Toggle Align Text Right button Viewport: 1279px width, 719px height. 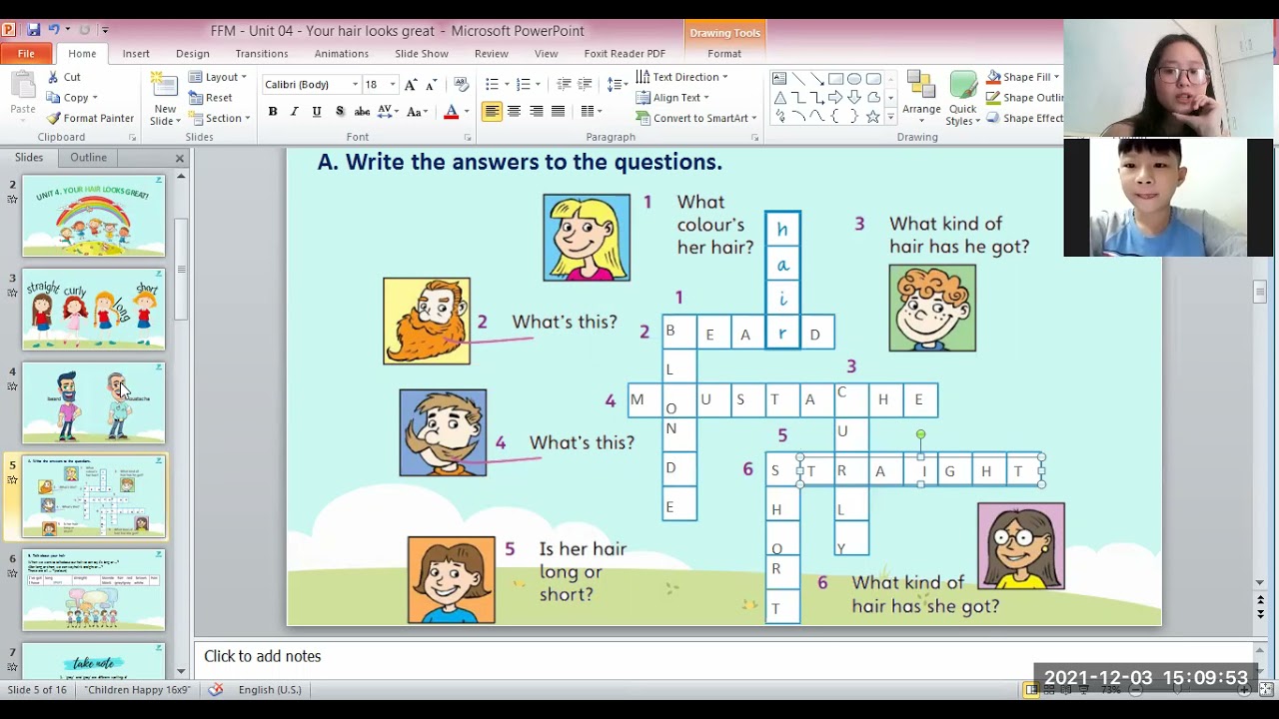(x=537, y=111)
